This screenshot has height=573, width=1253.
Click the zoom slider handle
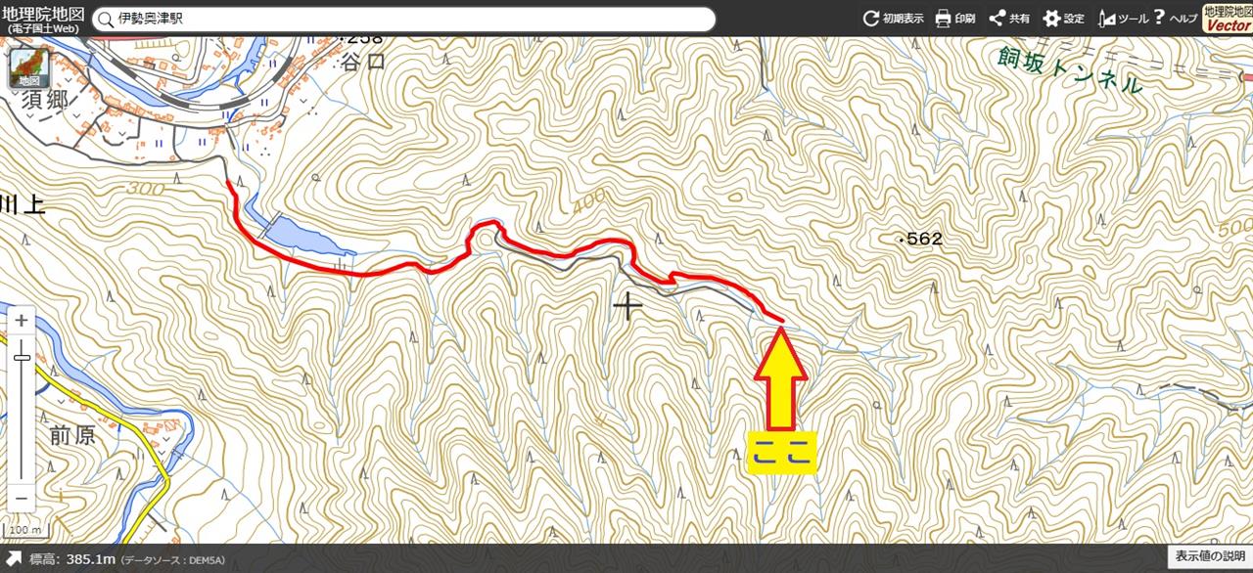(x=23, y=357)
